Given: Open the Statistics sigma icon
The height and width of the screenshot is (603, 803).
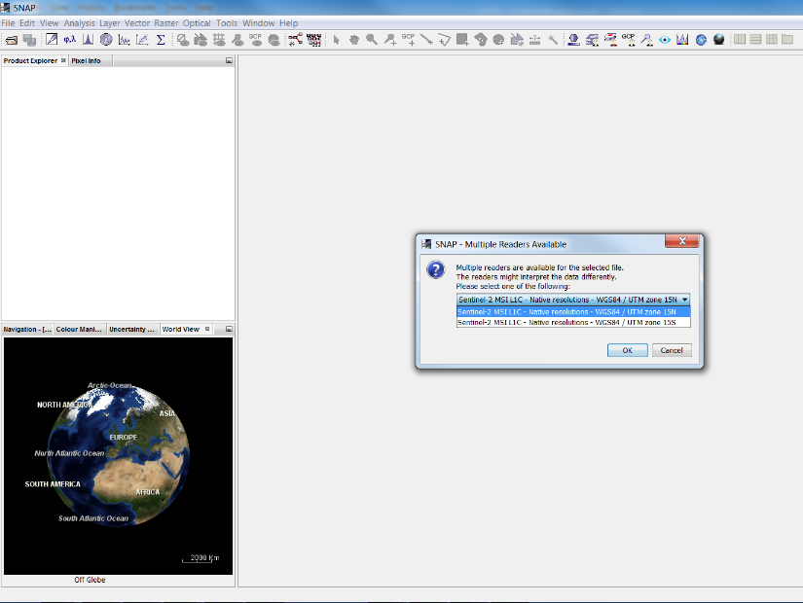Looking at the screenshot, I should [x=161, y=40].
